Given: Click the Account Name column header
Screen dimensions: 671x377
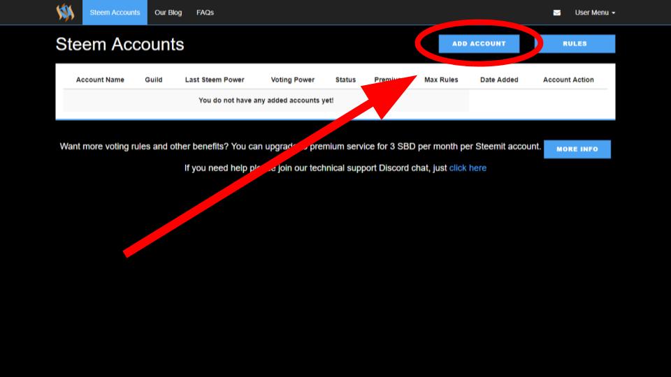Looking at the screenshot, I should 100,80.
